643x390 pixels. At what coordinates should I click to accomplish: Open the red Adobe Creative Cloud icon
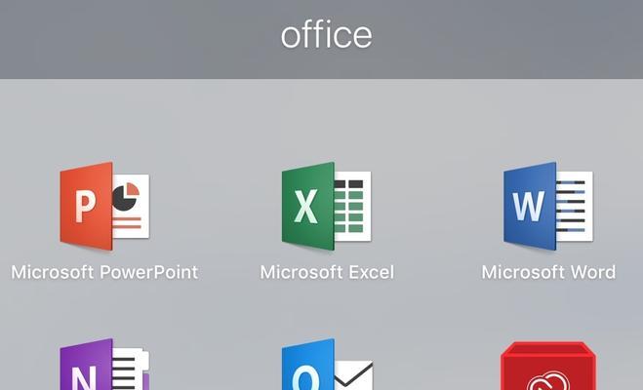tap(548, 366)
